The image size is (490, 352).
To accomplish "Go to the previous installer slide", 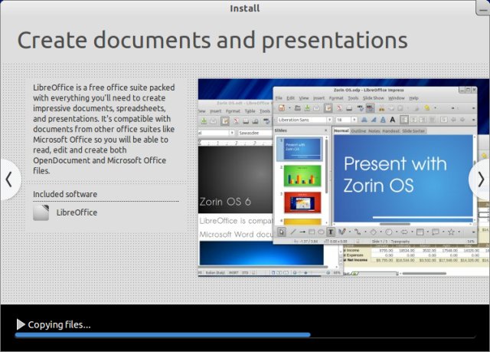I will pos(9,179).
